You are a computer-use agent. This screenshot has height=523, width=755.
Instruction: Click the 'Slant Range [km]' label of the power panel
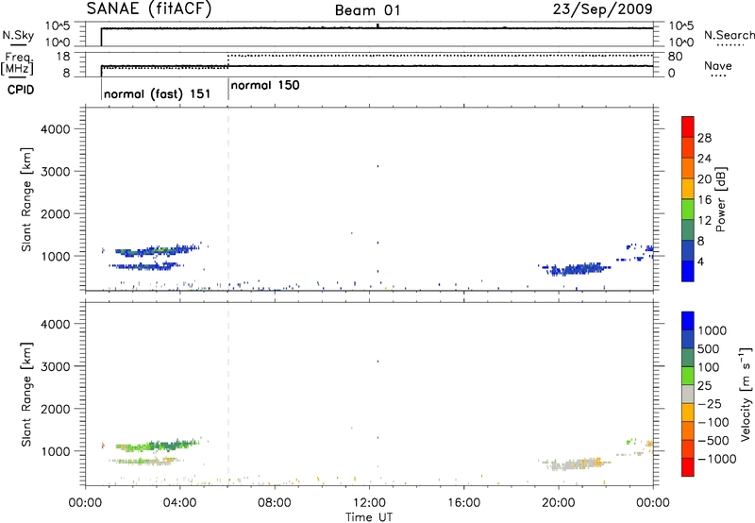click(x=26, y=199)
